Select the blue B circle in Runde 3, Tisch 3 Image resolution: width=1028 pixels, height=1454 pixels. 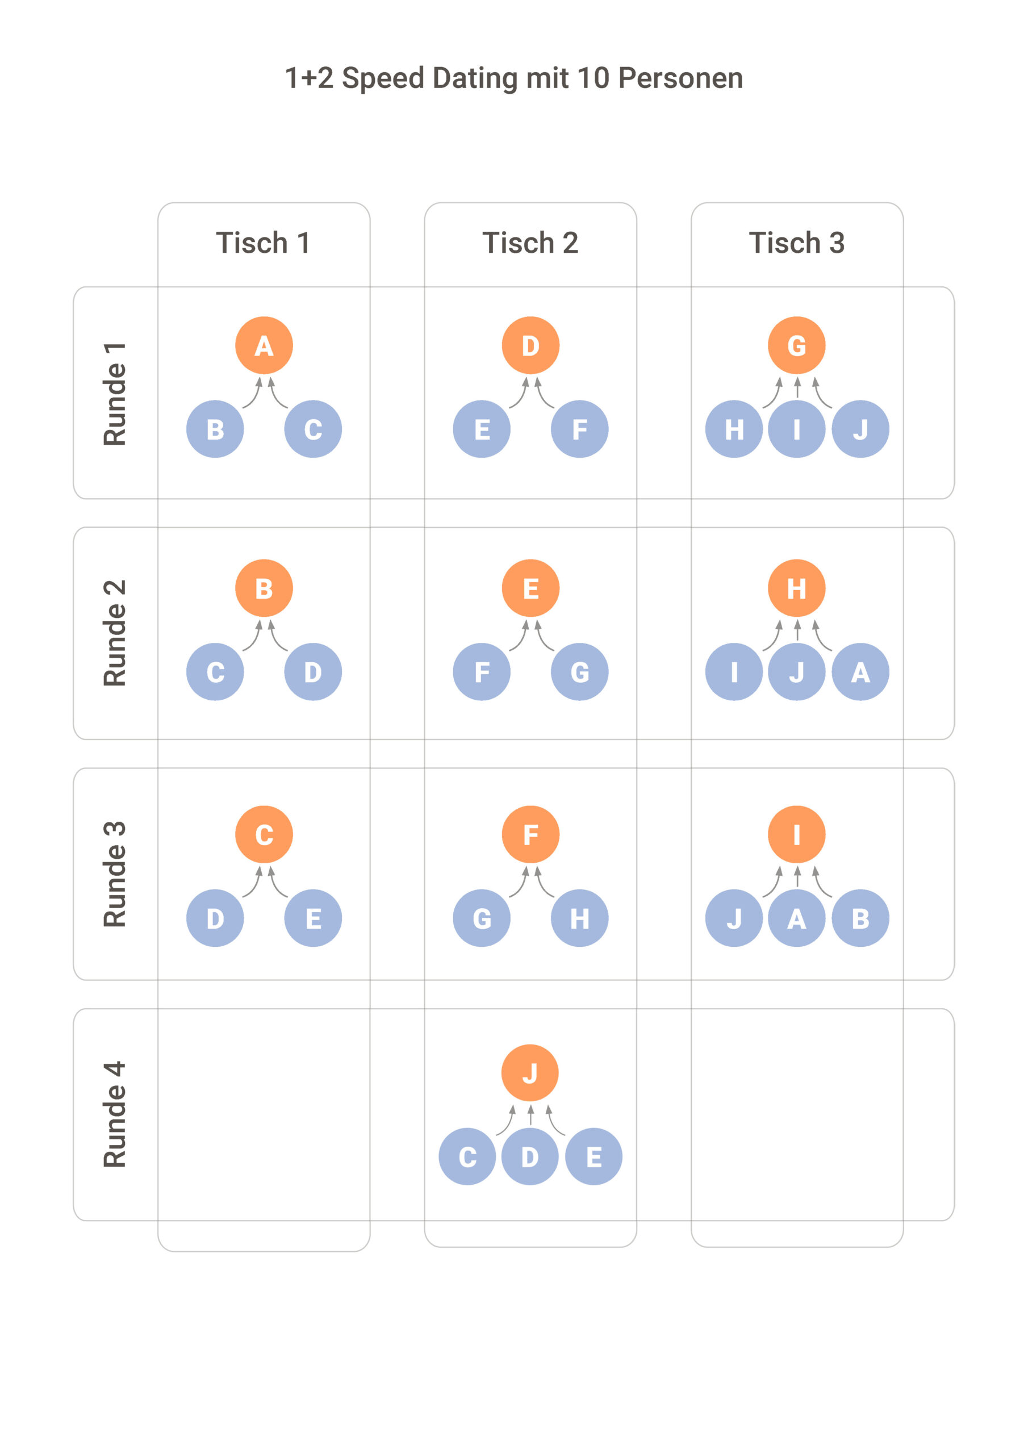pos(859,918)
